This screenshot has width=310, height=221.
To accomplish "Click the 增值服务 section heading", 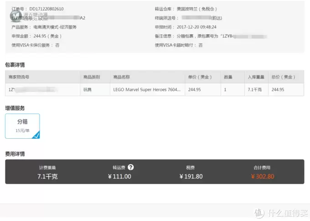I will click(15, 108).
